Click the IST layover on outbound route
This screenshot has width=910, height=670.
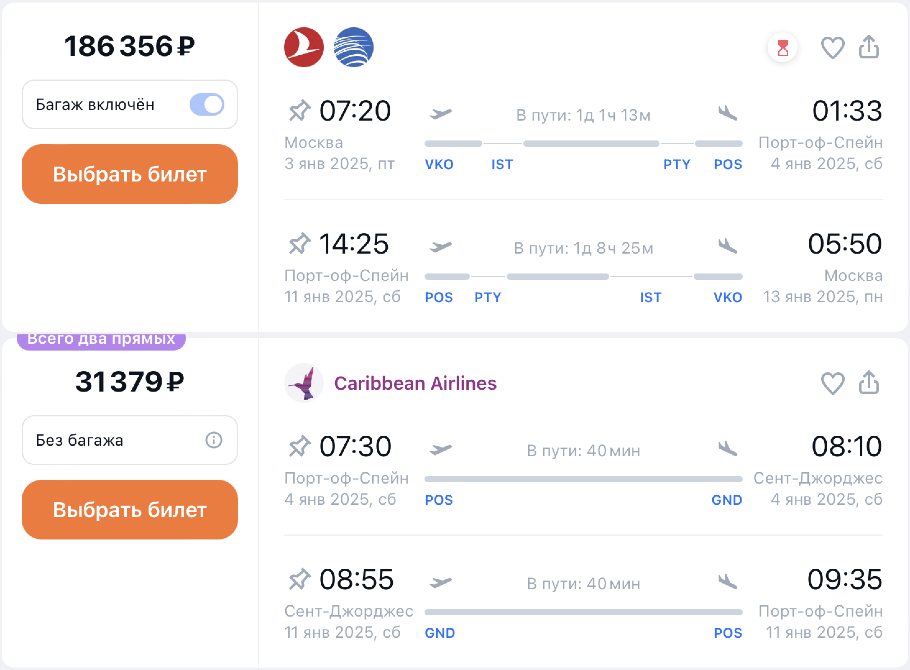(502, 164)
